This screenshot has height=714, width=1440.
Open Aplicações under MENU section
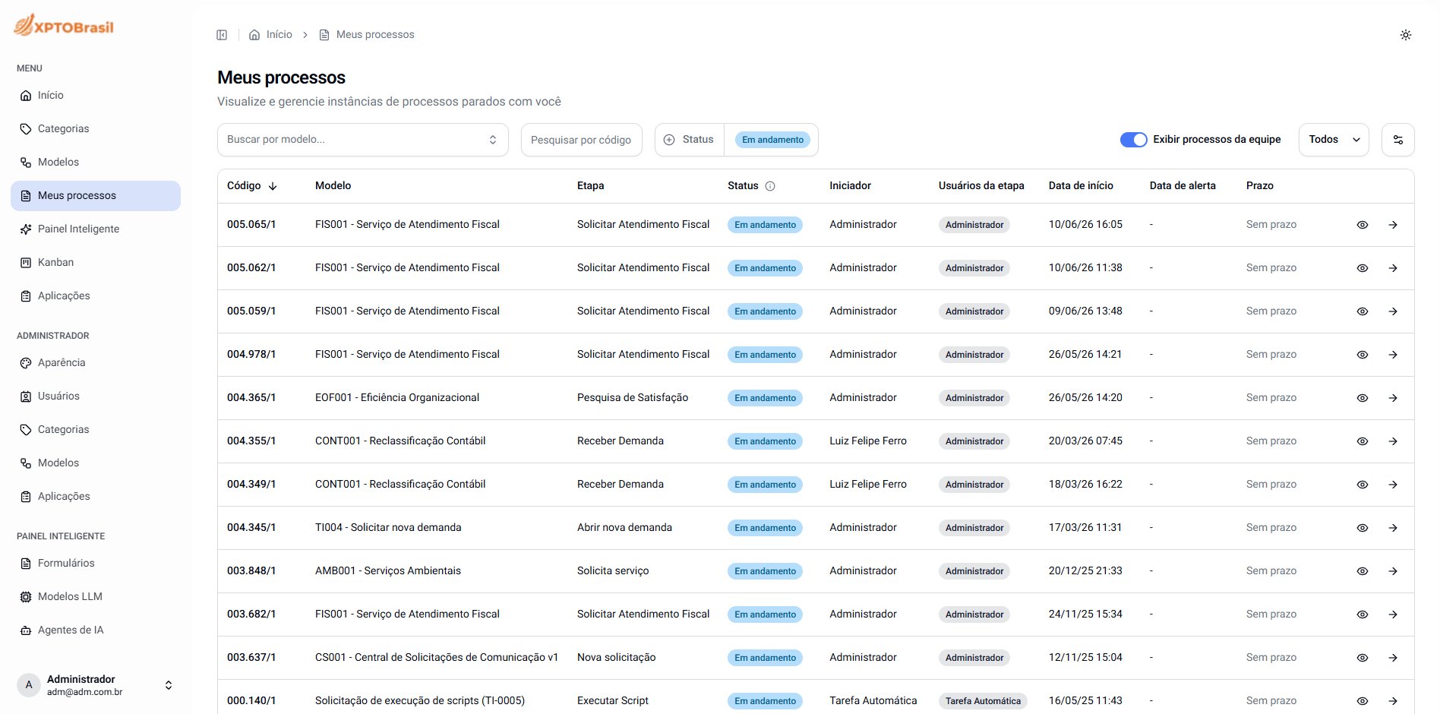pyautogui.click(x=96, y=296)
